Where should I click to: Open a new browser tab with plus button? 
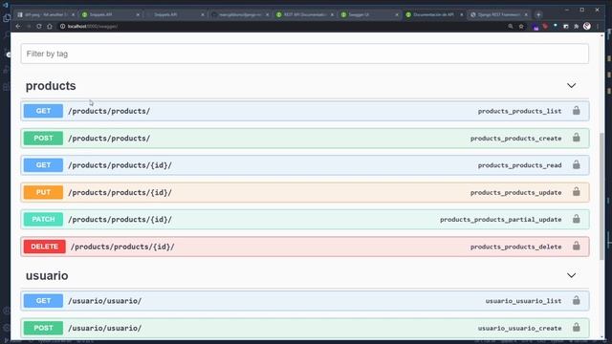pyautogui.click(x=538, y=15)
